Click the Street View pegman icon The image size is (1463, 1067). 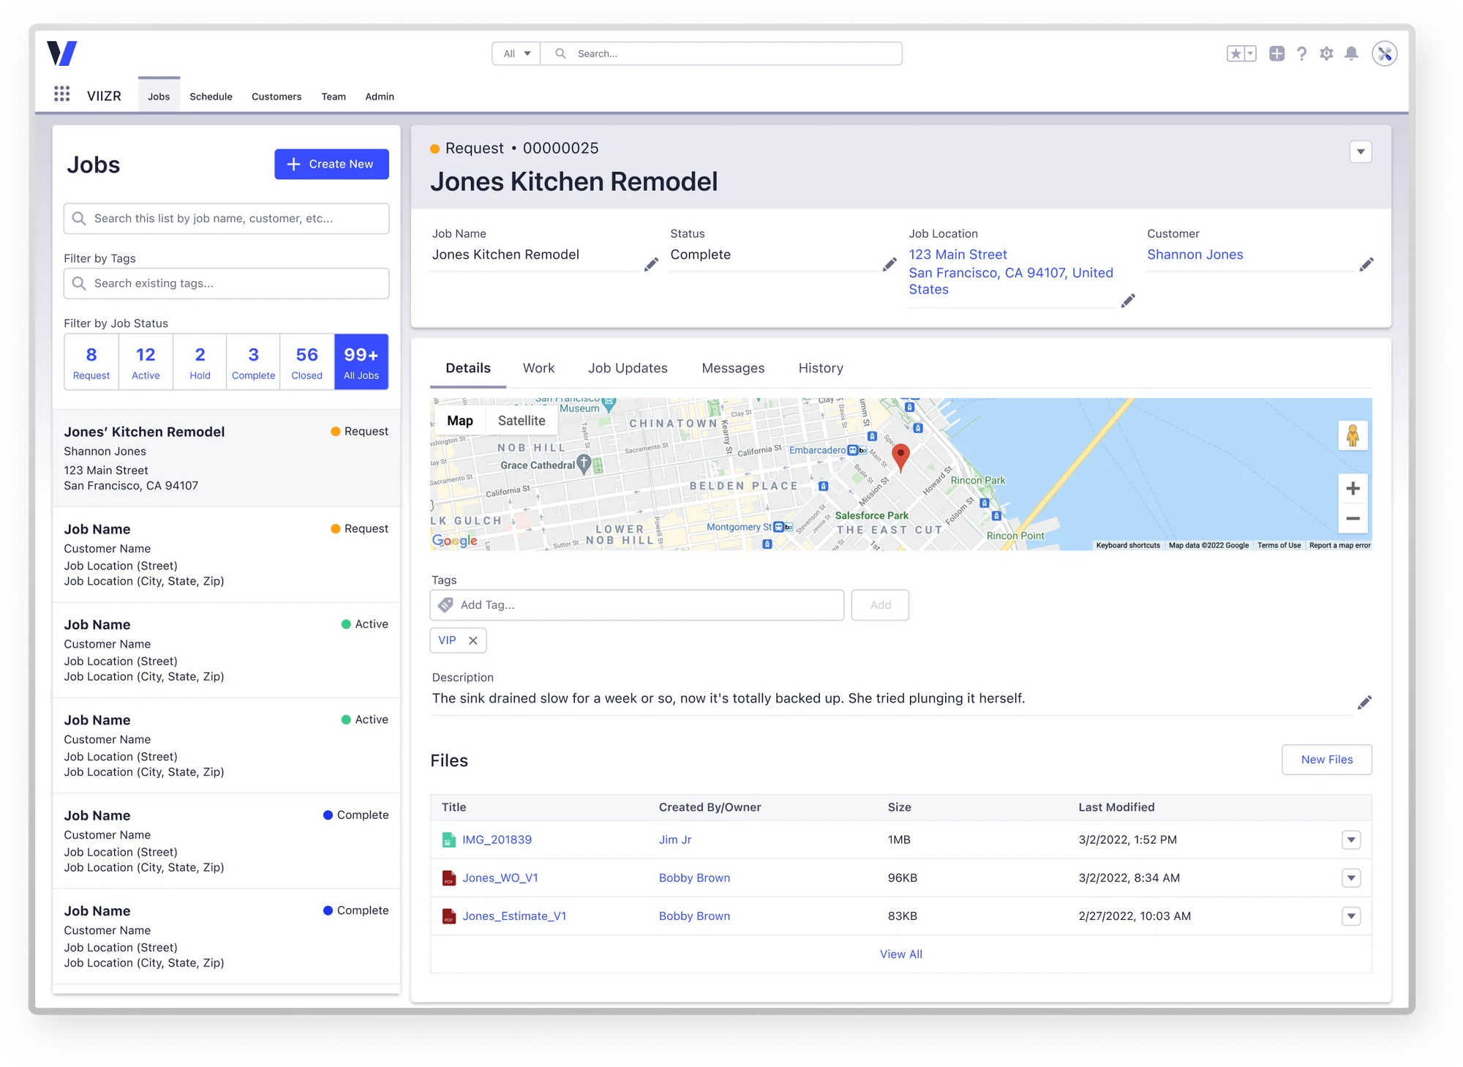pyautogui.click(x=1353, y=436)
